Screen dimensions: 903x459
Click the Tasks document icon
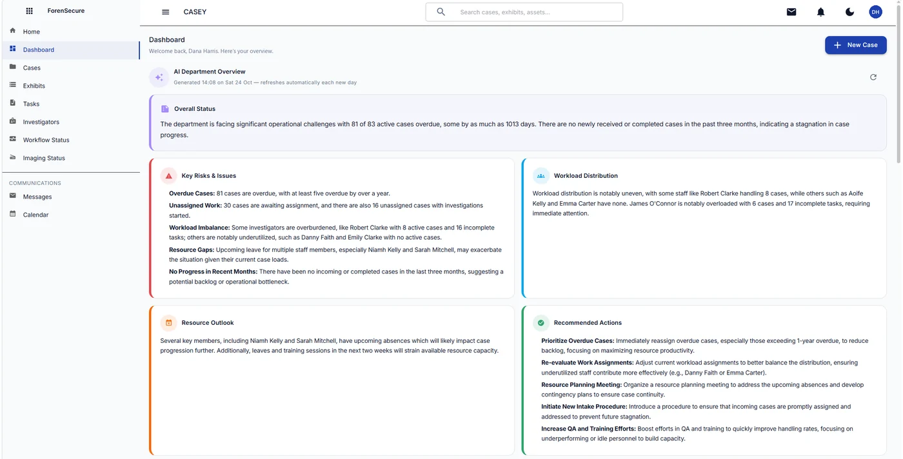(13, 103)
